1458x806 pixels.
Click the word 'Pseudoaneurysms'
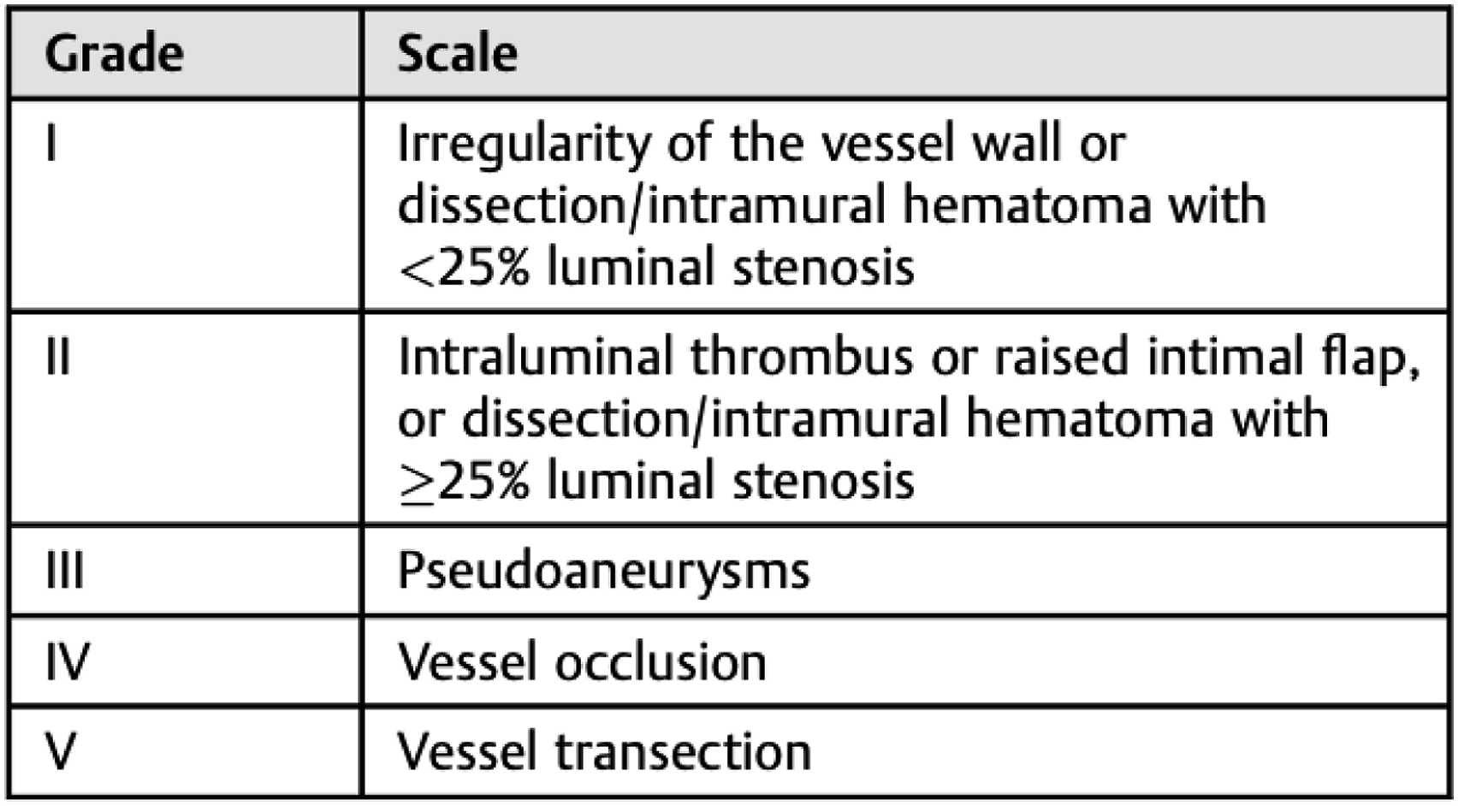click(x=603, y=572)
